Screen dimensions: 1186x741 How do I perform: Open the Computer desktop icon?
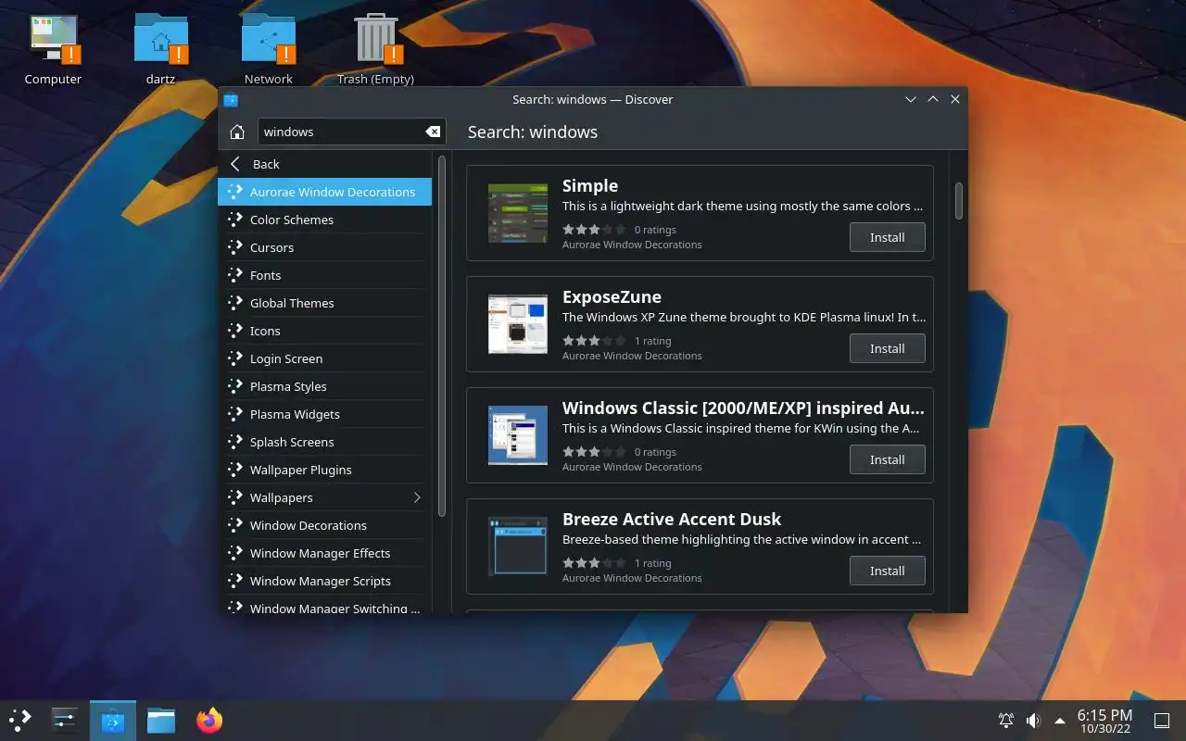(x=53, y=51)
